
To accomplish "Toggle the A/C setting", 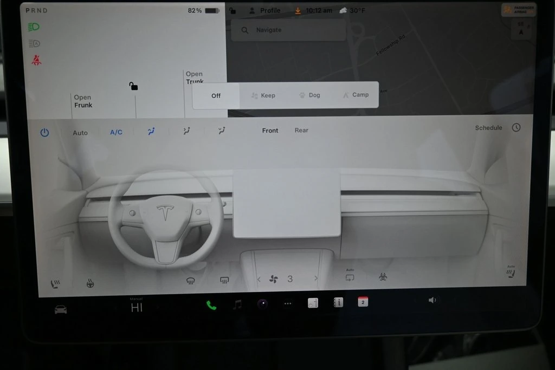I will (x=116, y=132).
